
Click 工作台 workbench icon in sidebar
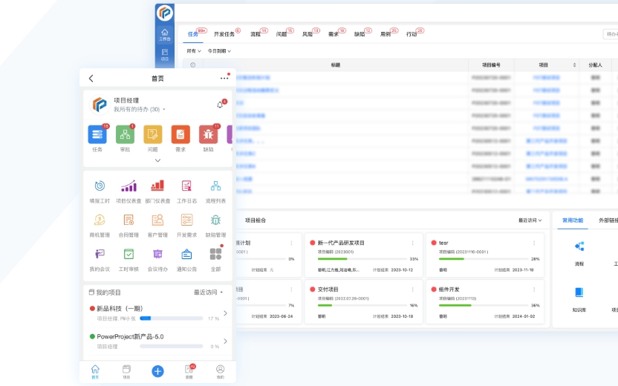pos(165,33)
